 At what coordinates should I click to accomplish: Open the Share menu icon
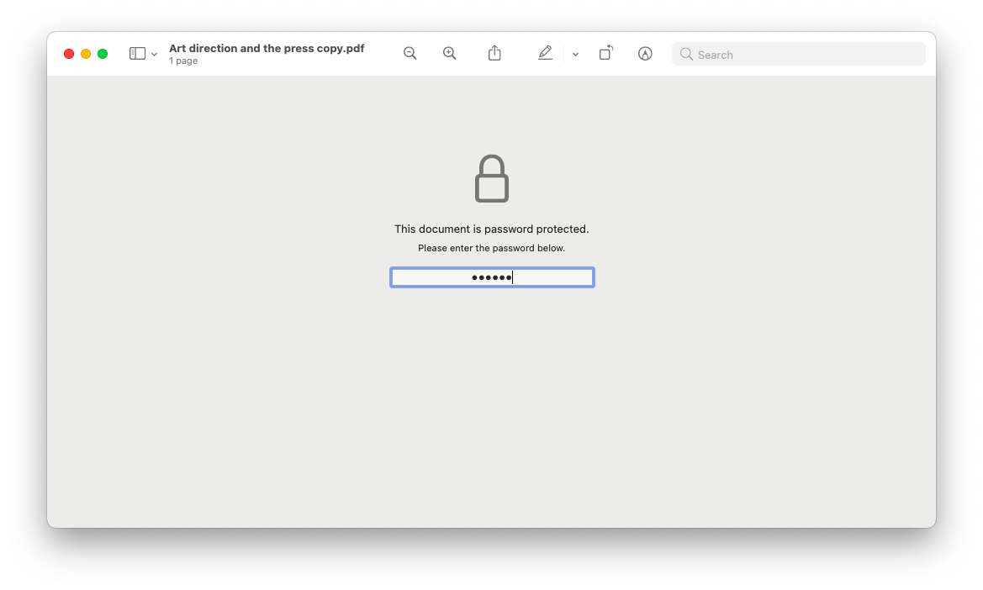494,53
